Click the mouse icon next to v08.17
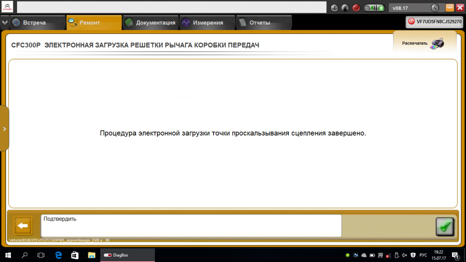The image size is (466, 262). pos(435,8)
